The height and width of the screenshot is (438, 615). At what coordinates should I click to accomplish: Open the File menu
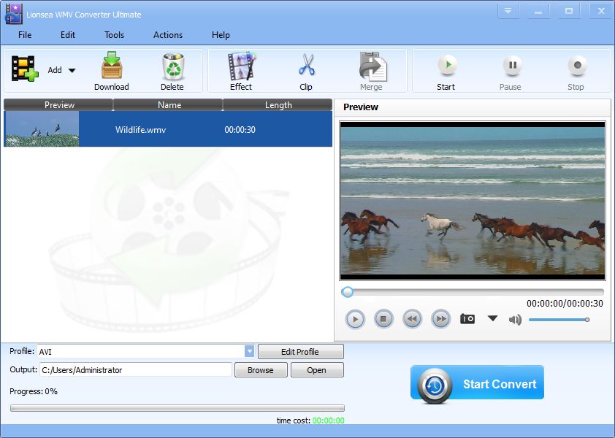(x=25, y=35)
